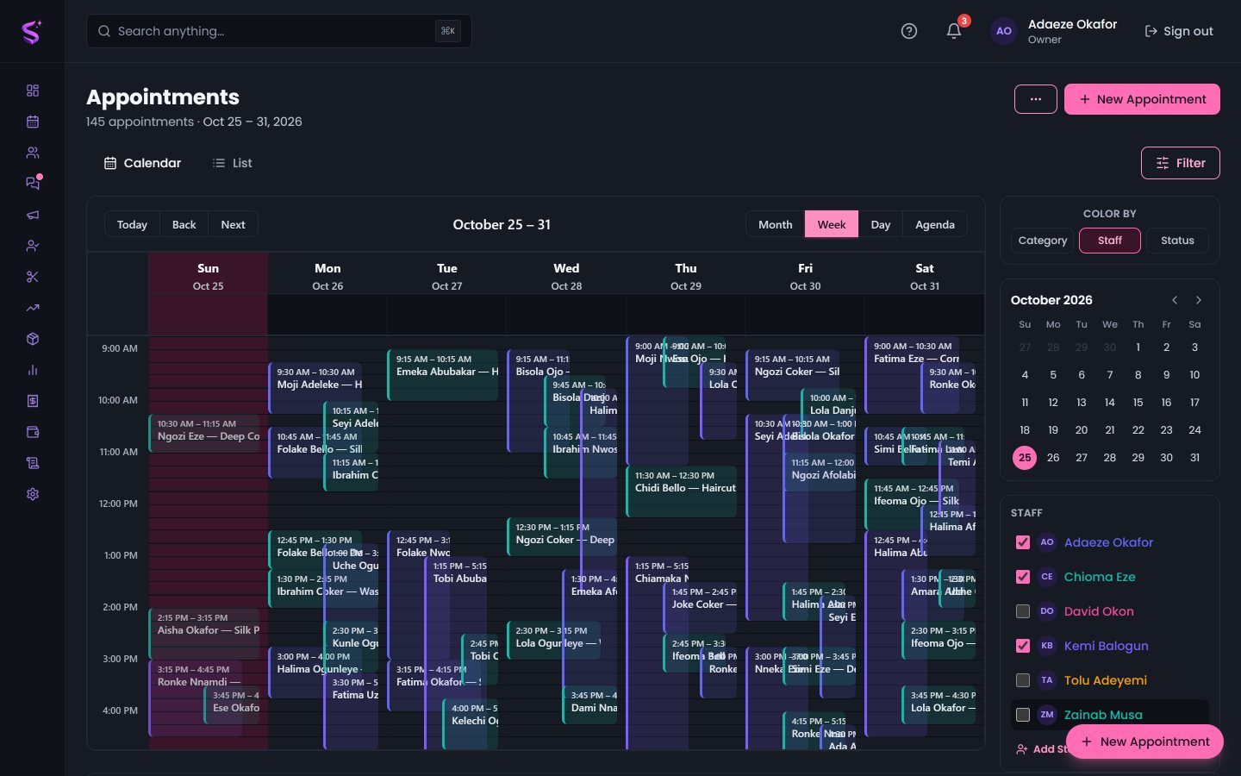The height and width of the screenshot is (776, 1241).
Task: Open the bar chart reports icon
Action: tap(33, 370)
